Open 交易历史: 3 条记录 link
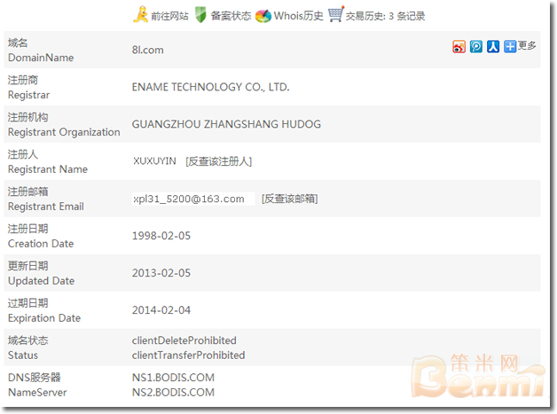557x414 pixels. tap(386, 16)
